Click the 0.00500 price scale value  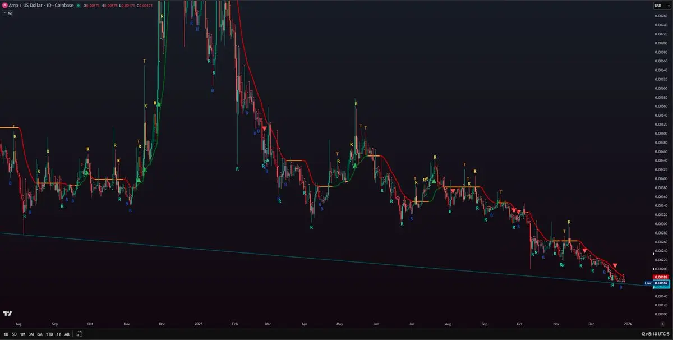point(662,134)
